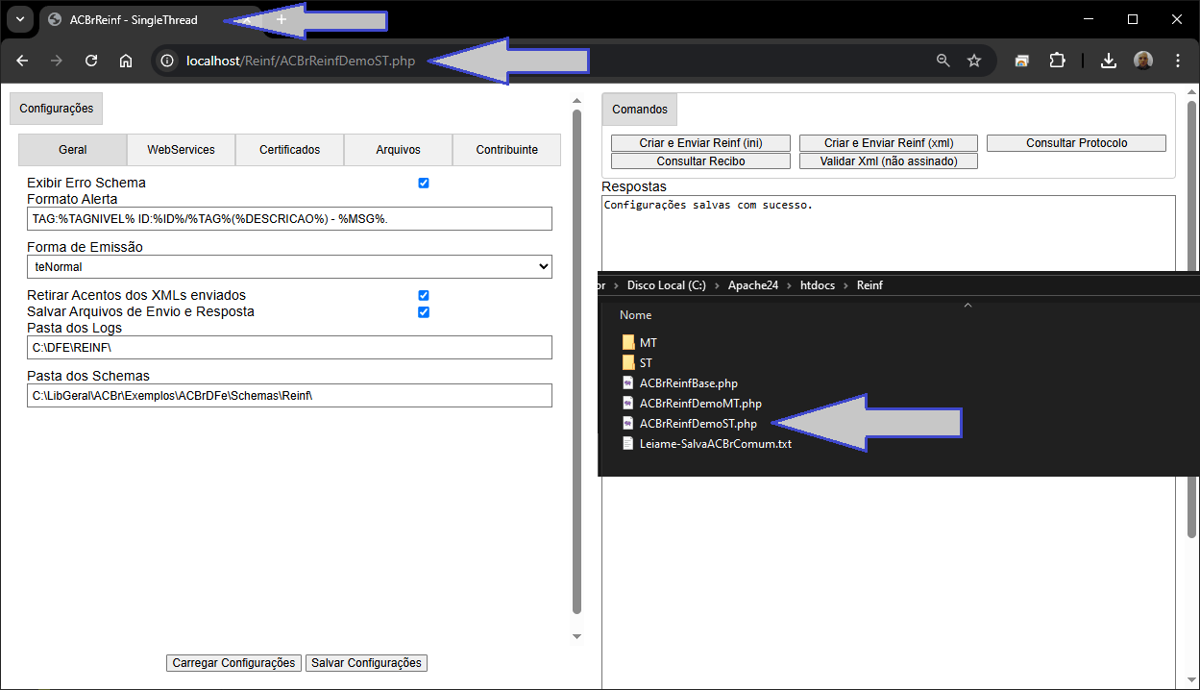Select ACBrReinfBase.php file icon
Viewport: 1200px width, 690px height.
[x=628, y=383]
